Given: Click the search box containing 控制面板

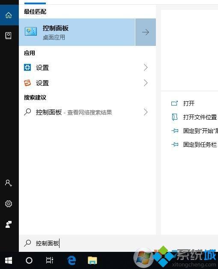Looking at the screenshot, I should click(x=118, y=243).
